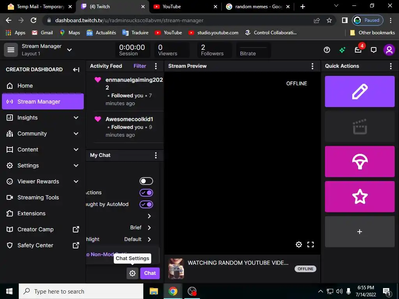The height and width of the screenshot is (299, 399).
Task: Reload the Twitch dashboard page
Action: [x=34, y=21]
